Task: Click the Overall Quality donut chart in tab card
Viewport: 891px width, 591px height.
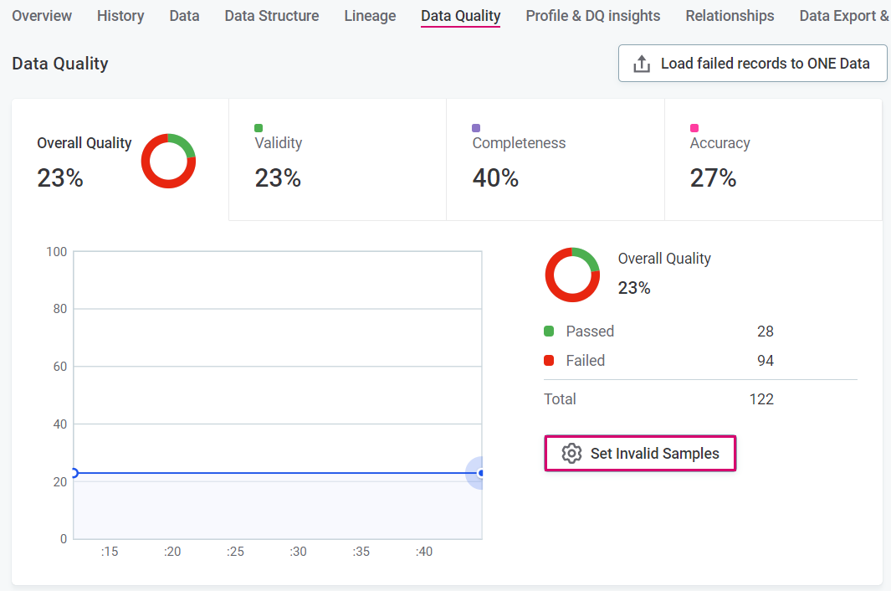Action: pos(168,161)
